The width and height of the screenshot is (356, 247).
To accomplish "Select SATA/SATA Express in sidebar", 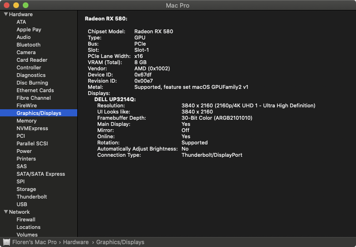I will point(41,174).
